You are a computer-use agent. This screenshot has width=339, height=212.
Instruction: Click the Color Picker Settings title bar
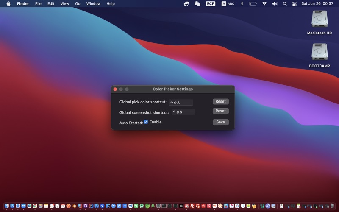point(173,89)
